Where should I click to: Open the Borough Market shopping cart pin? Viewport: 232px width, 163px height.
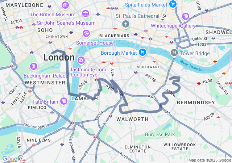[142, 53]
